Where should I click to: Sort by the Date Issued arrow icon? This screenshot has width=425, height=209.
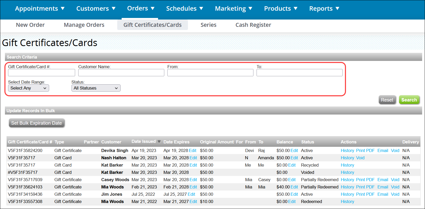coord(159,142)
